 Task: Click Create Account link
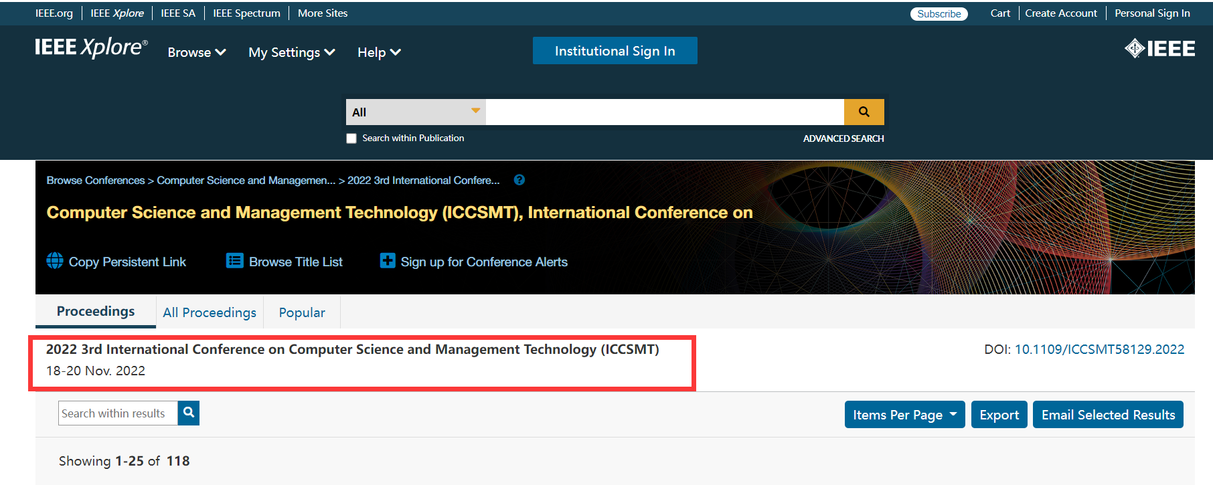click(1061, 13)
